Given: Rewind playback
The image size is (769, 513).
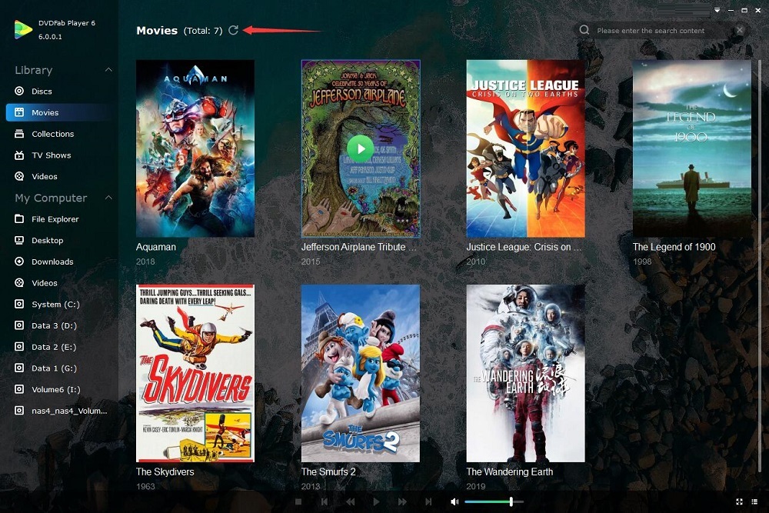Looking at the screenshot, I should (x=350, y=501).
